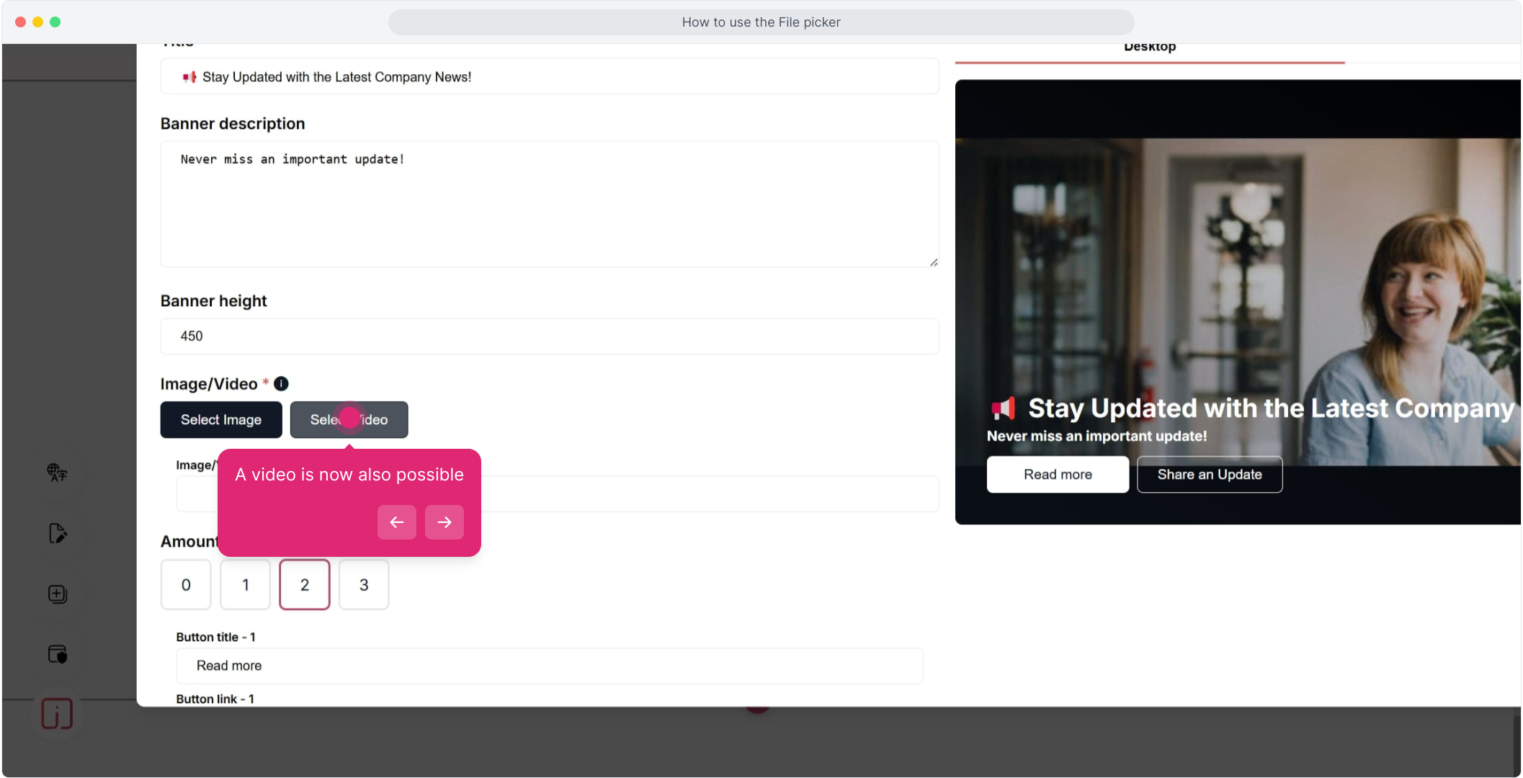This screenshot has height=778, width=1523.
Task: Click the Button title - 1 input
Action: [x=550, y=666]
